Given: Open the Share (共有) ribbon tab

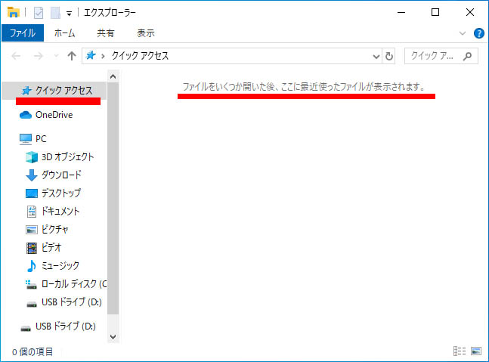Looking at the screenshot, I should (x=105, y=32).
